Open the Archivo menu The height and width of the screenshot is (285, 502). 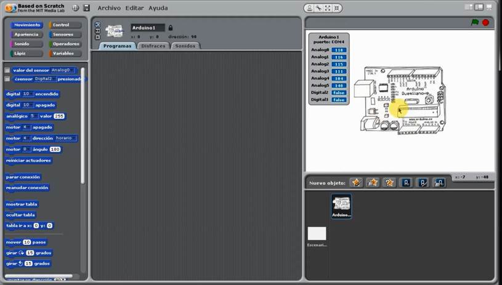click(x=109, y=8)
